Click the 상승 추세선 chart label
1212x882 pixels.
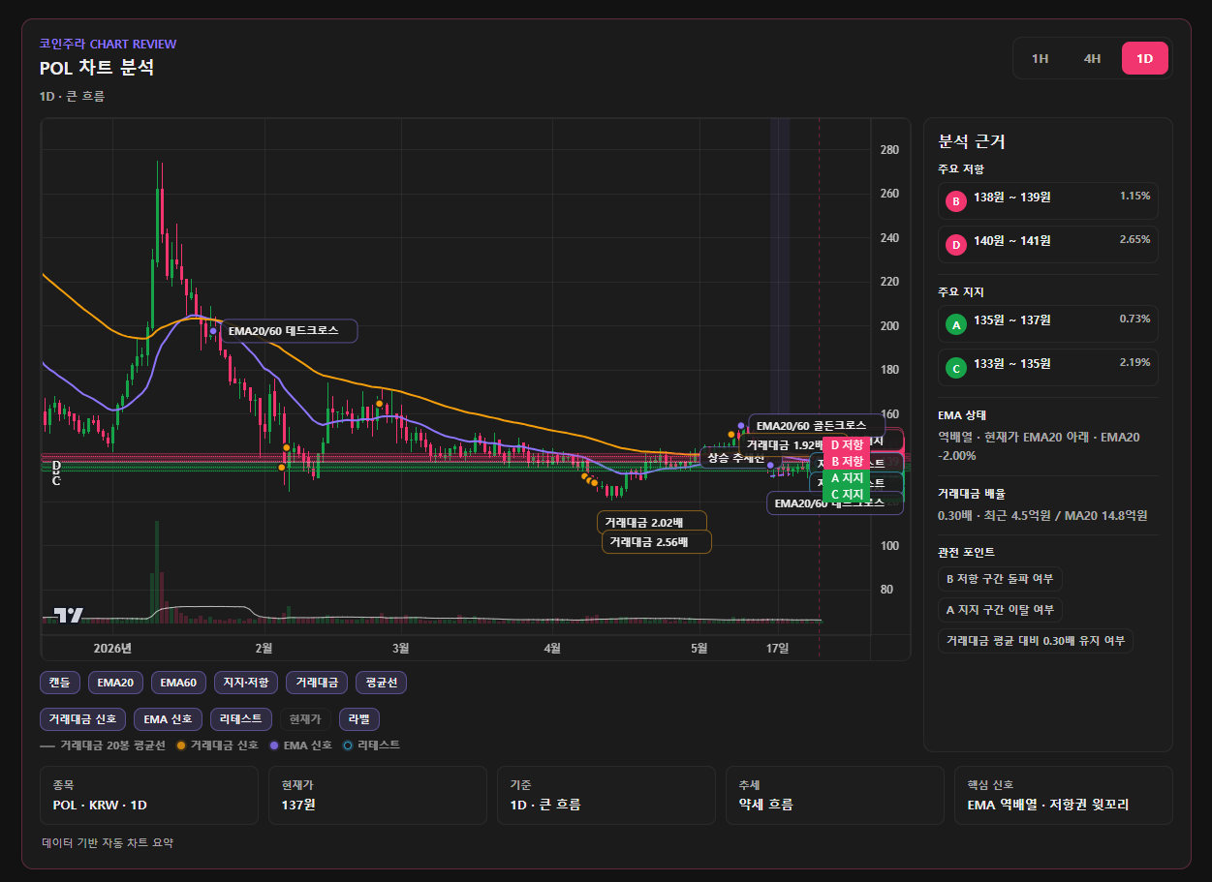[x=735, y=458]
